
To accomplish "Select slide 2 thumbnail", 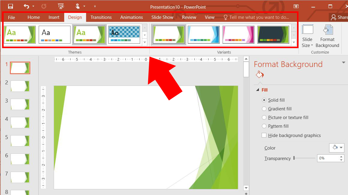I will (x=20, y=86).
